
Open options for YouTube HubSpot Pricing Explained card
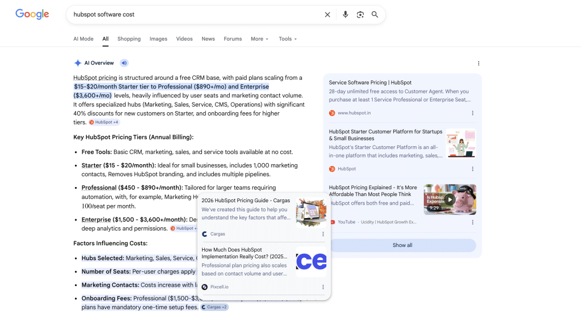pos(473,222)
